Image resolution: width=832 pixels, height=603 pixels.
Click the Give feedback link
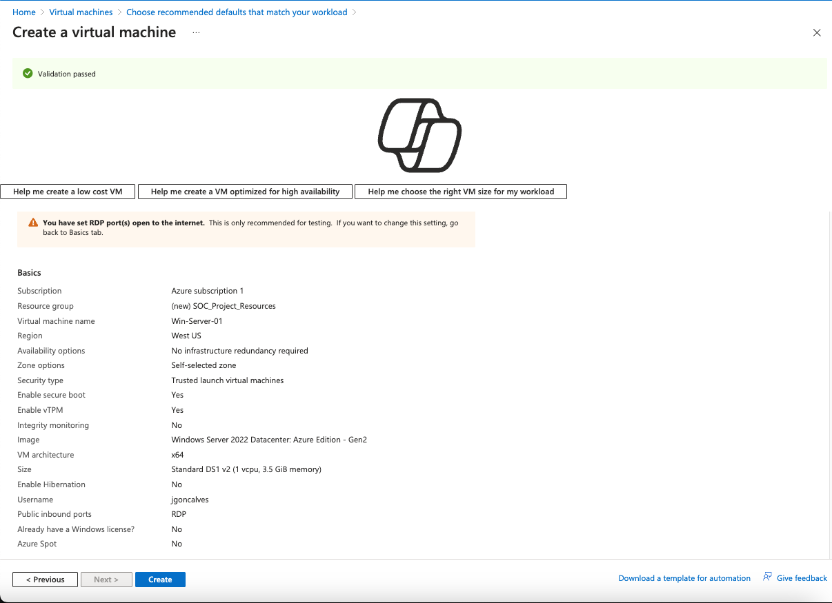point(802,578)
